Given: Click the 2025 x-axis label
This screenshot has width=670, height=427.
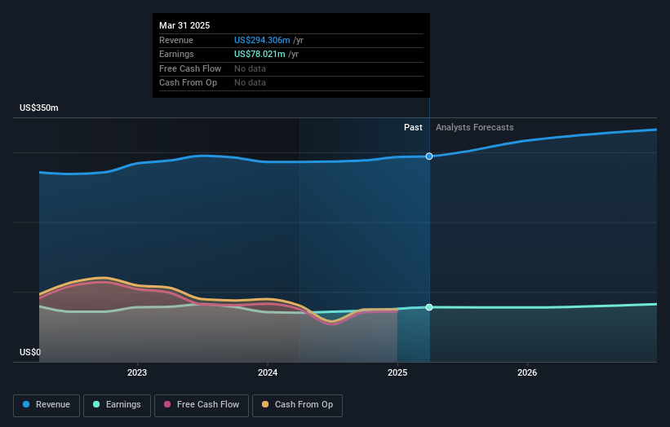Looking at the screenshot, I should pyautogui.click(x=397, y=373).
